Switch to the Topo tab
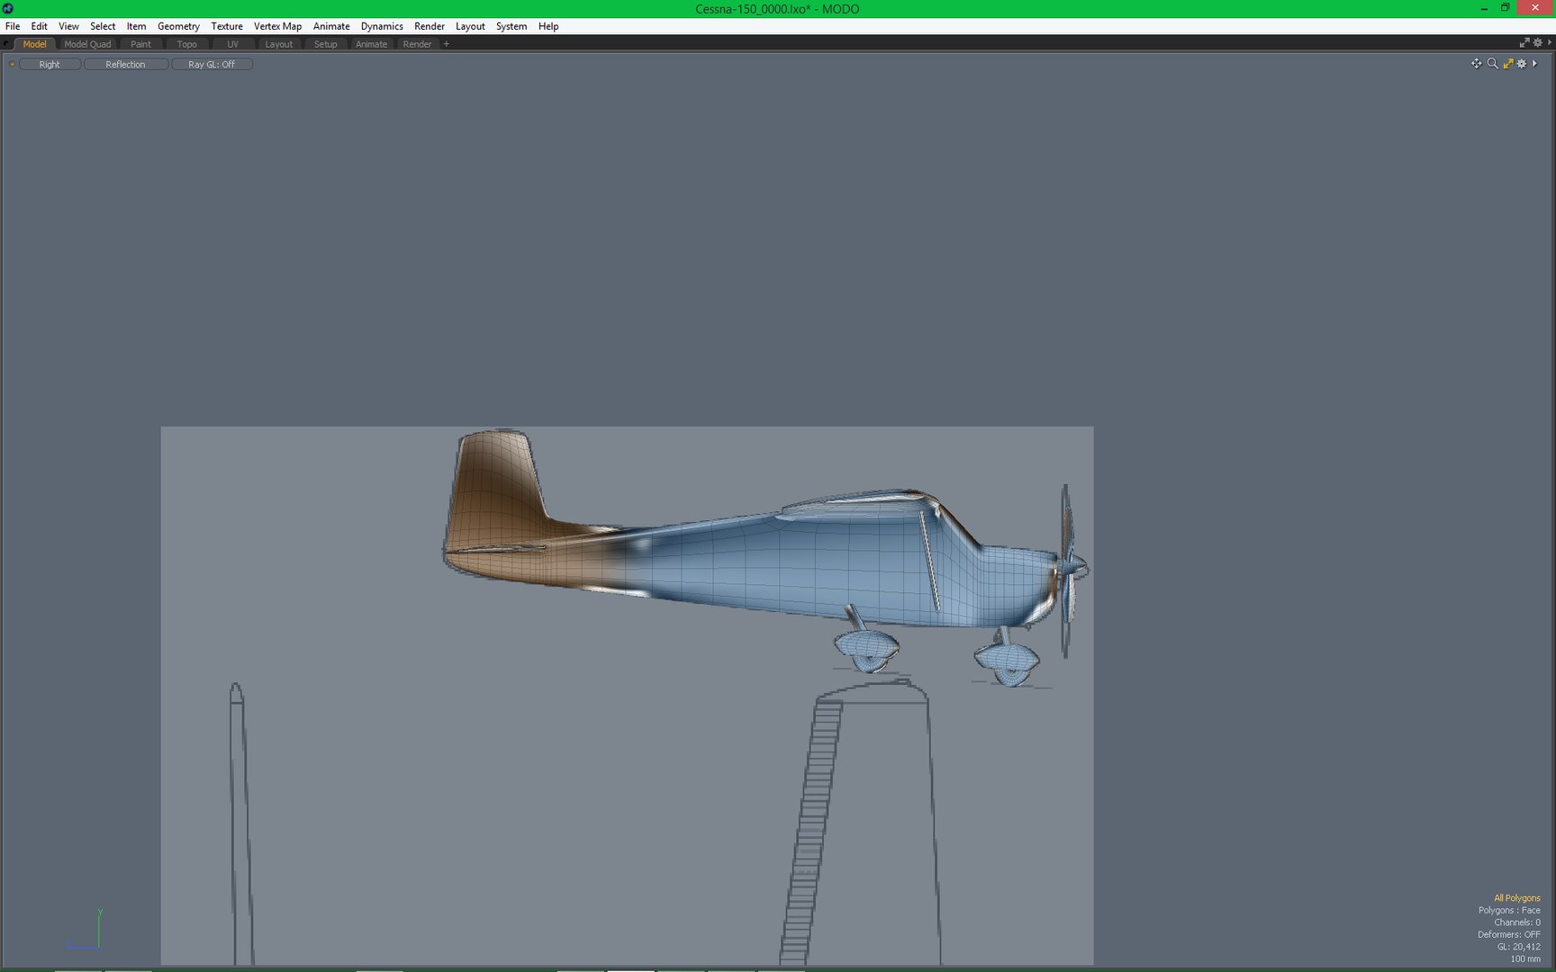 click(x=186, y=44)
